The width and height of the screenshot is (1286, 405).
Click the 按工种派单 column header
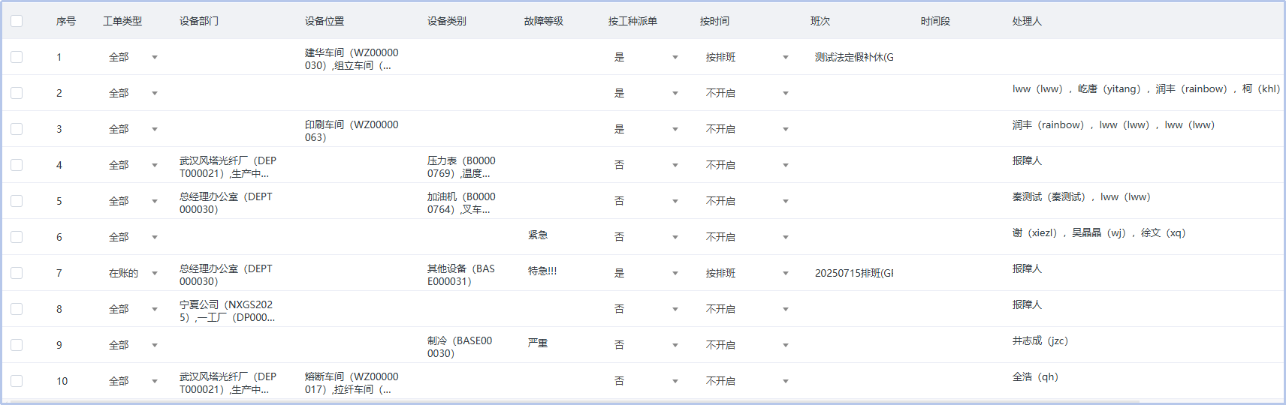pos(632,21)
